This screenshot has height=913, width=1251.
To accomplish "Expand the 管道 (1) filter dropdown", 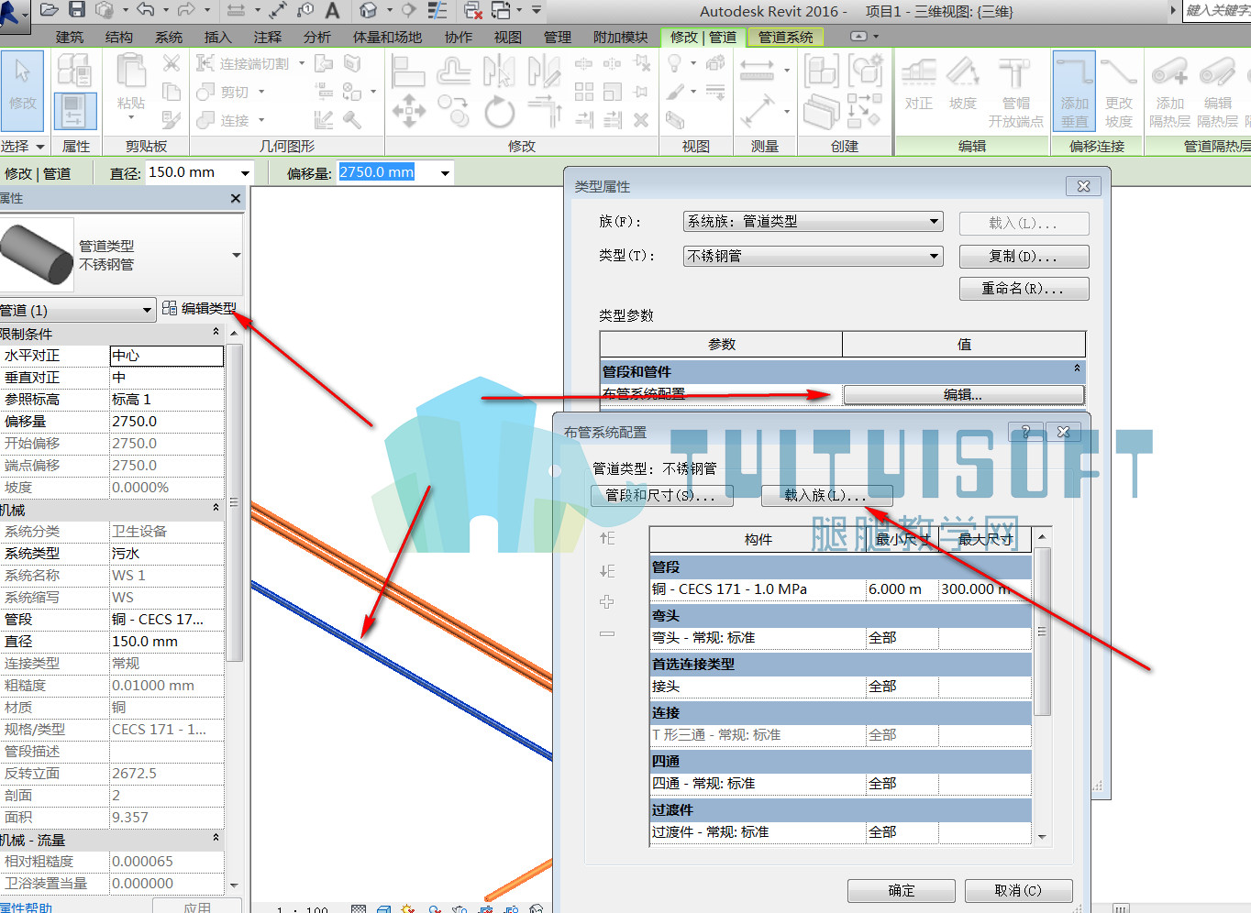I will [77, 310].
